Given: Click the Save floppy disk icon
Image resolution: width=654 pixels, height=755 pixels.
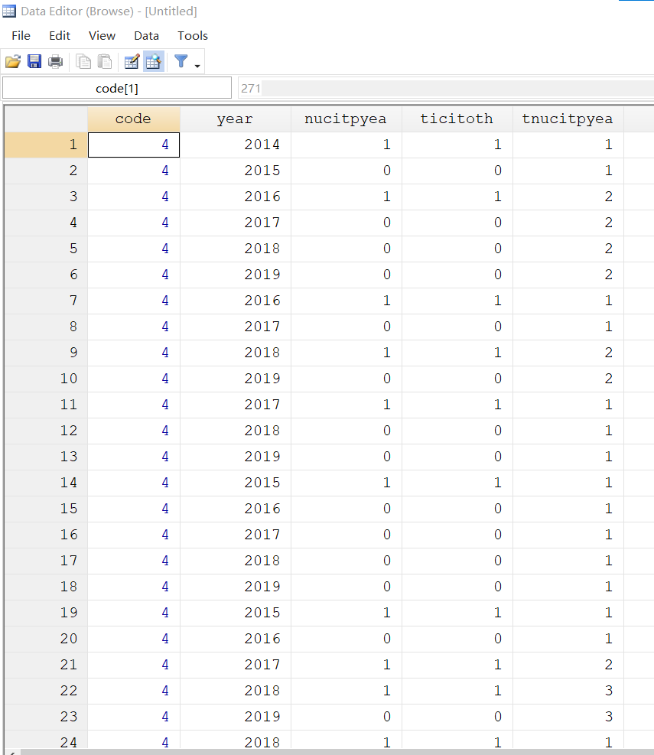Looking at the screenshot, I should click(34, 62).
